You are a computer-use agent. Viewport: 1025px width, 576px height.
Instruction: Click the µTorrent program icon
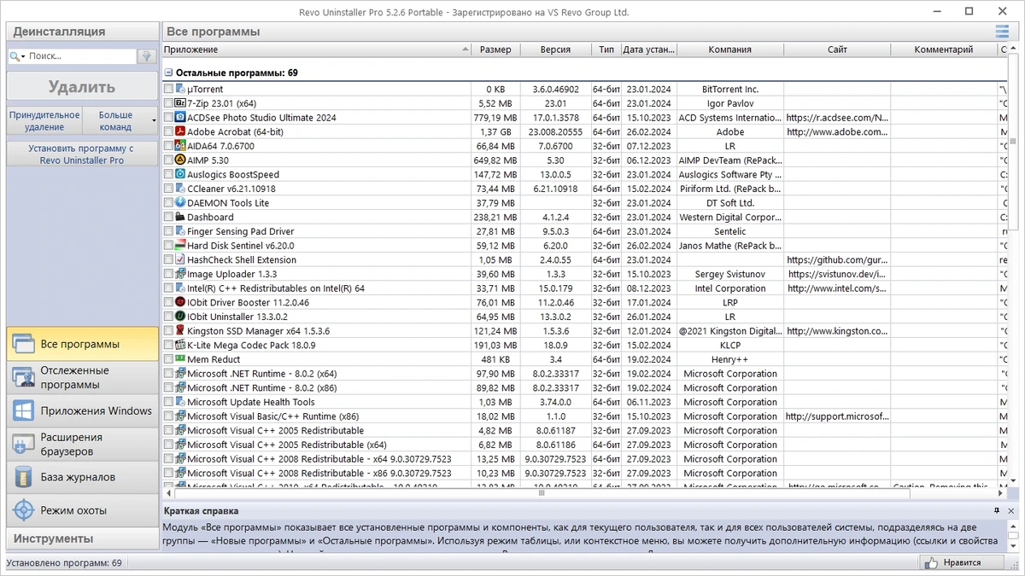[180, 89]
